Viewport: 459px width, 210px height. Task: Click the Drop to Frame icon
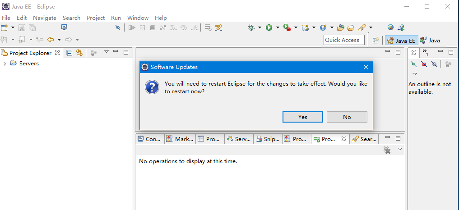pos(208,28)
